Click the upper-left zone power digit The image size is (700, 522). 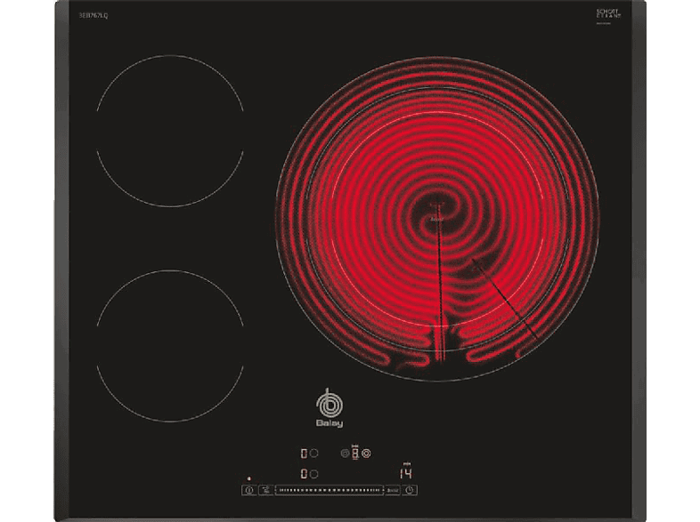(305, 452)
